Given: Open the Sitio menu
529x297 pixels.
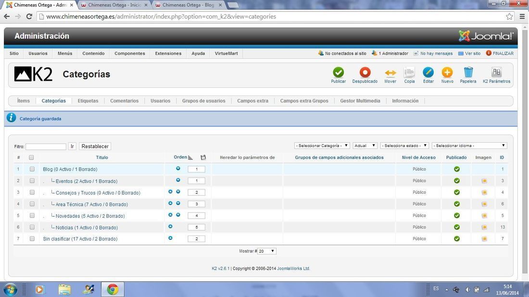Looking at the screenshot, I should 14,53.
